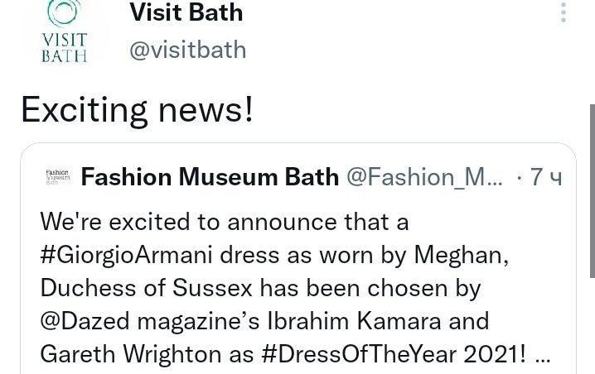Open the @visitbath handle profile
Screen dimensions: 595x374
(187, 50)
